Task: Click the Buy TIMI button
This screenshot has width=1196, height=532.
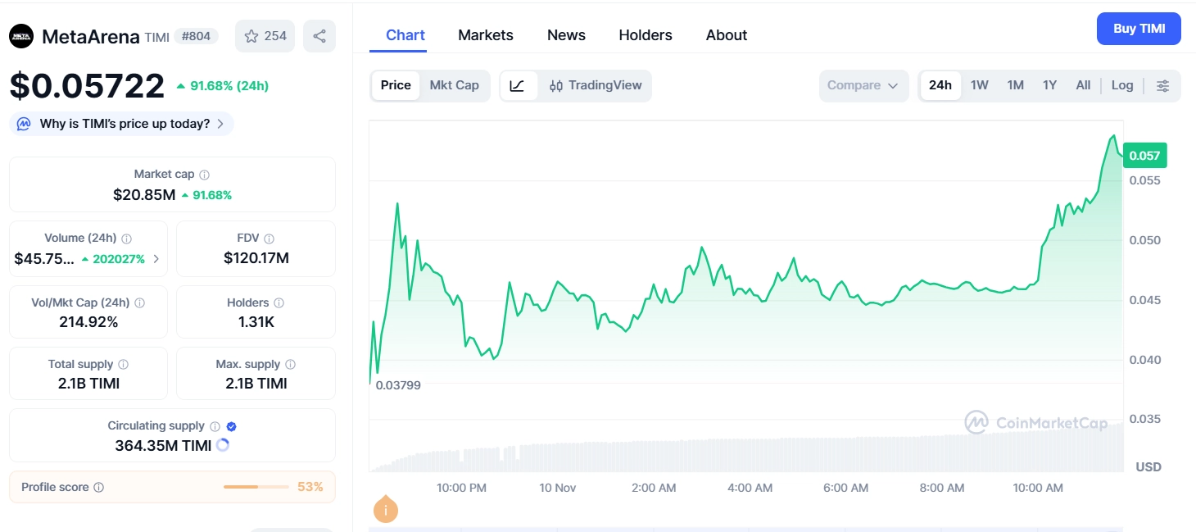Action: pyautogui.click(x=1139, y=29)
